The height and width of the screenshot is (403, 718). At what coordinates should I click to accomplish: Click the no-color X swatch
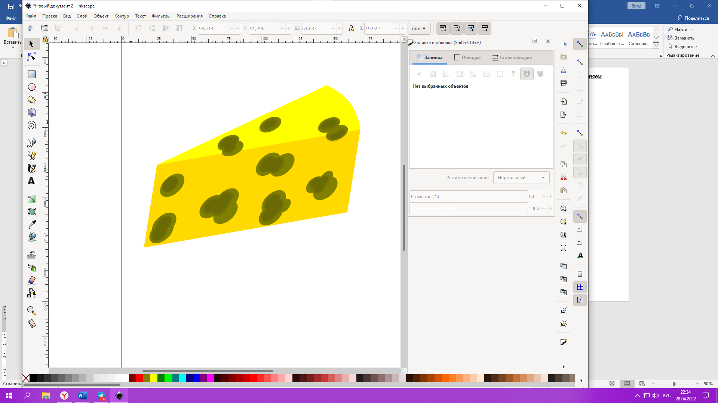(x=26, y=378)
